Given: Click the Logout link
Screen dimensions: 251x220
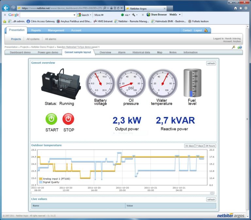Looking at the screenshot, I should [x=198, y=30].
